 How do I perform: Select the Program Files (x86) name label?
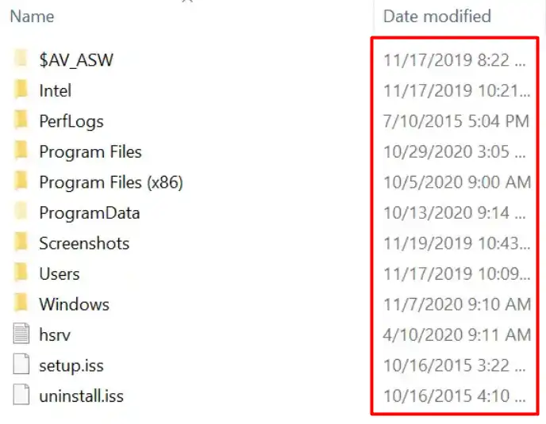tap(111, 182)
